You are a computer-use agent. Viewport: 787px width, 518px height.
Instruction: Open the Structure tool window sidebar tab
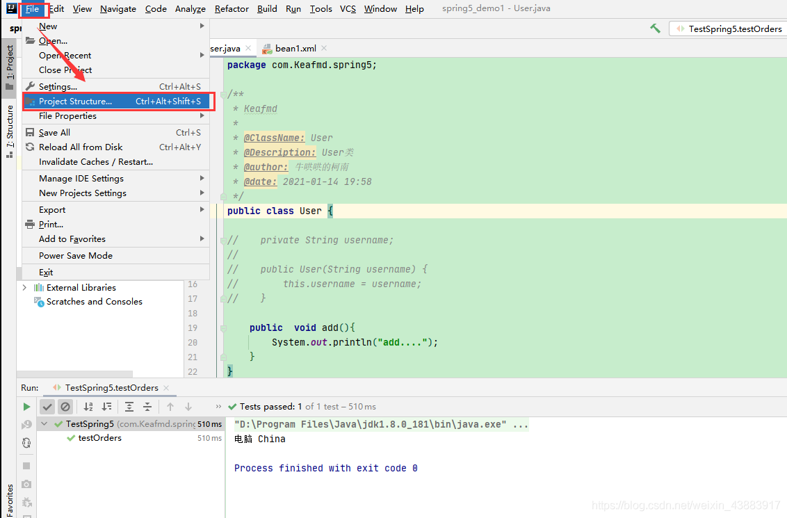click(9, 131)
